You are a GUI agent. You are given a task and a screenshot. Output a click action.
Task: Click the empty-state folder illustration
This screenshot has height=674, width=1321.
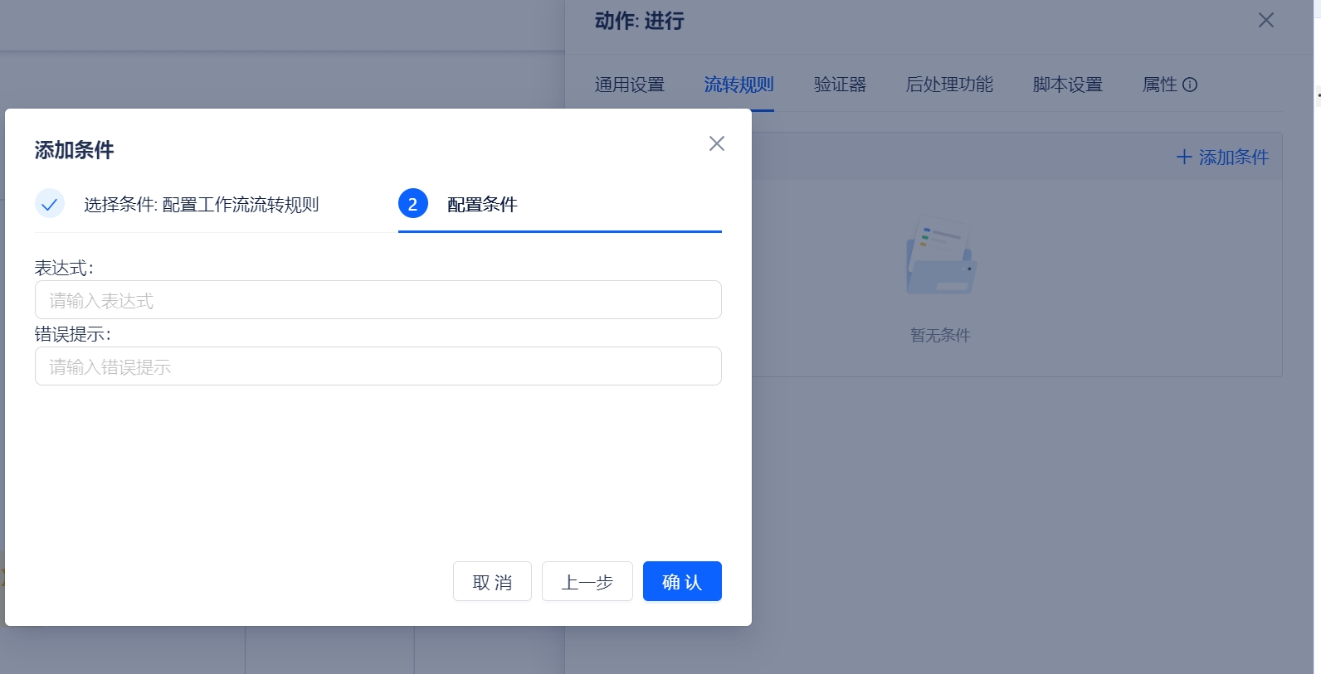tap(940, 256)
